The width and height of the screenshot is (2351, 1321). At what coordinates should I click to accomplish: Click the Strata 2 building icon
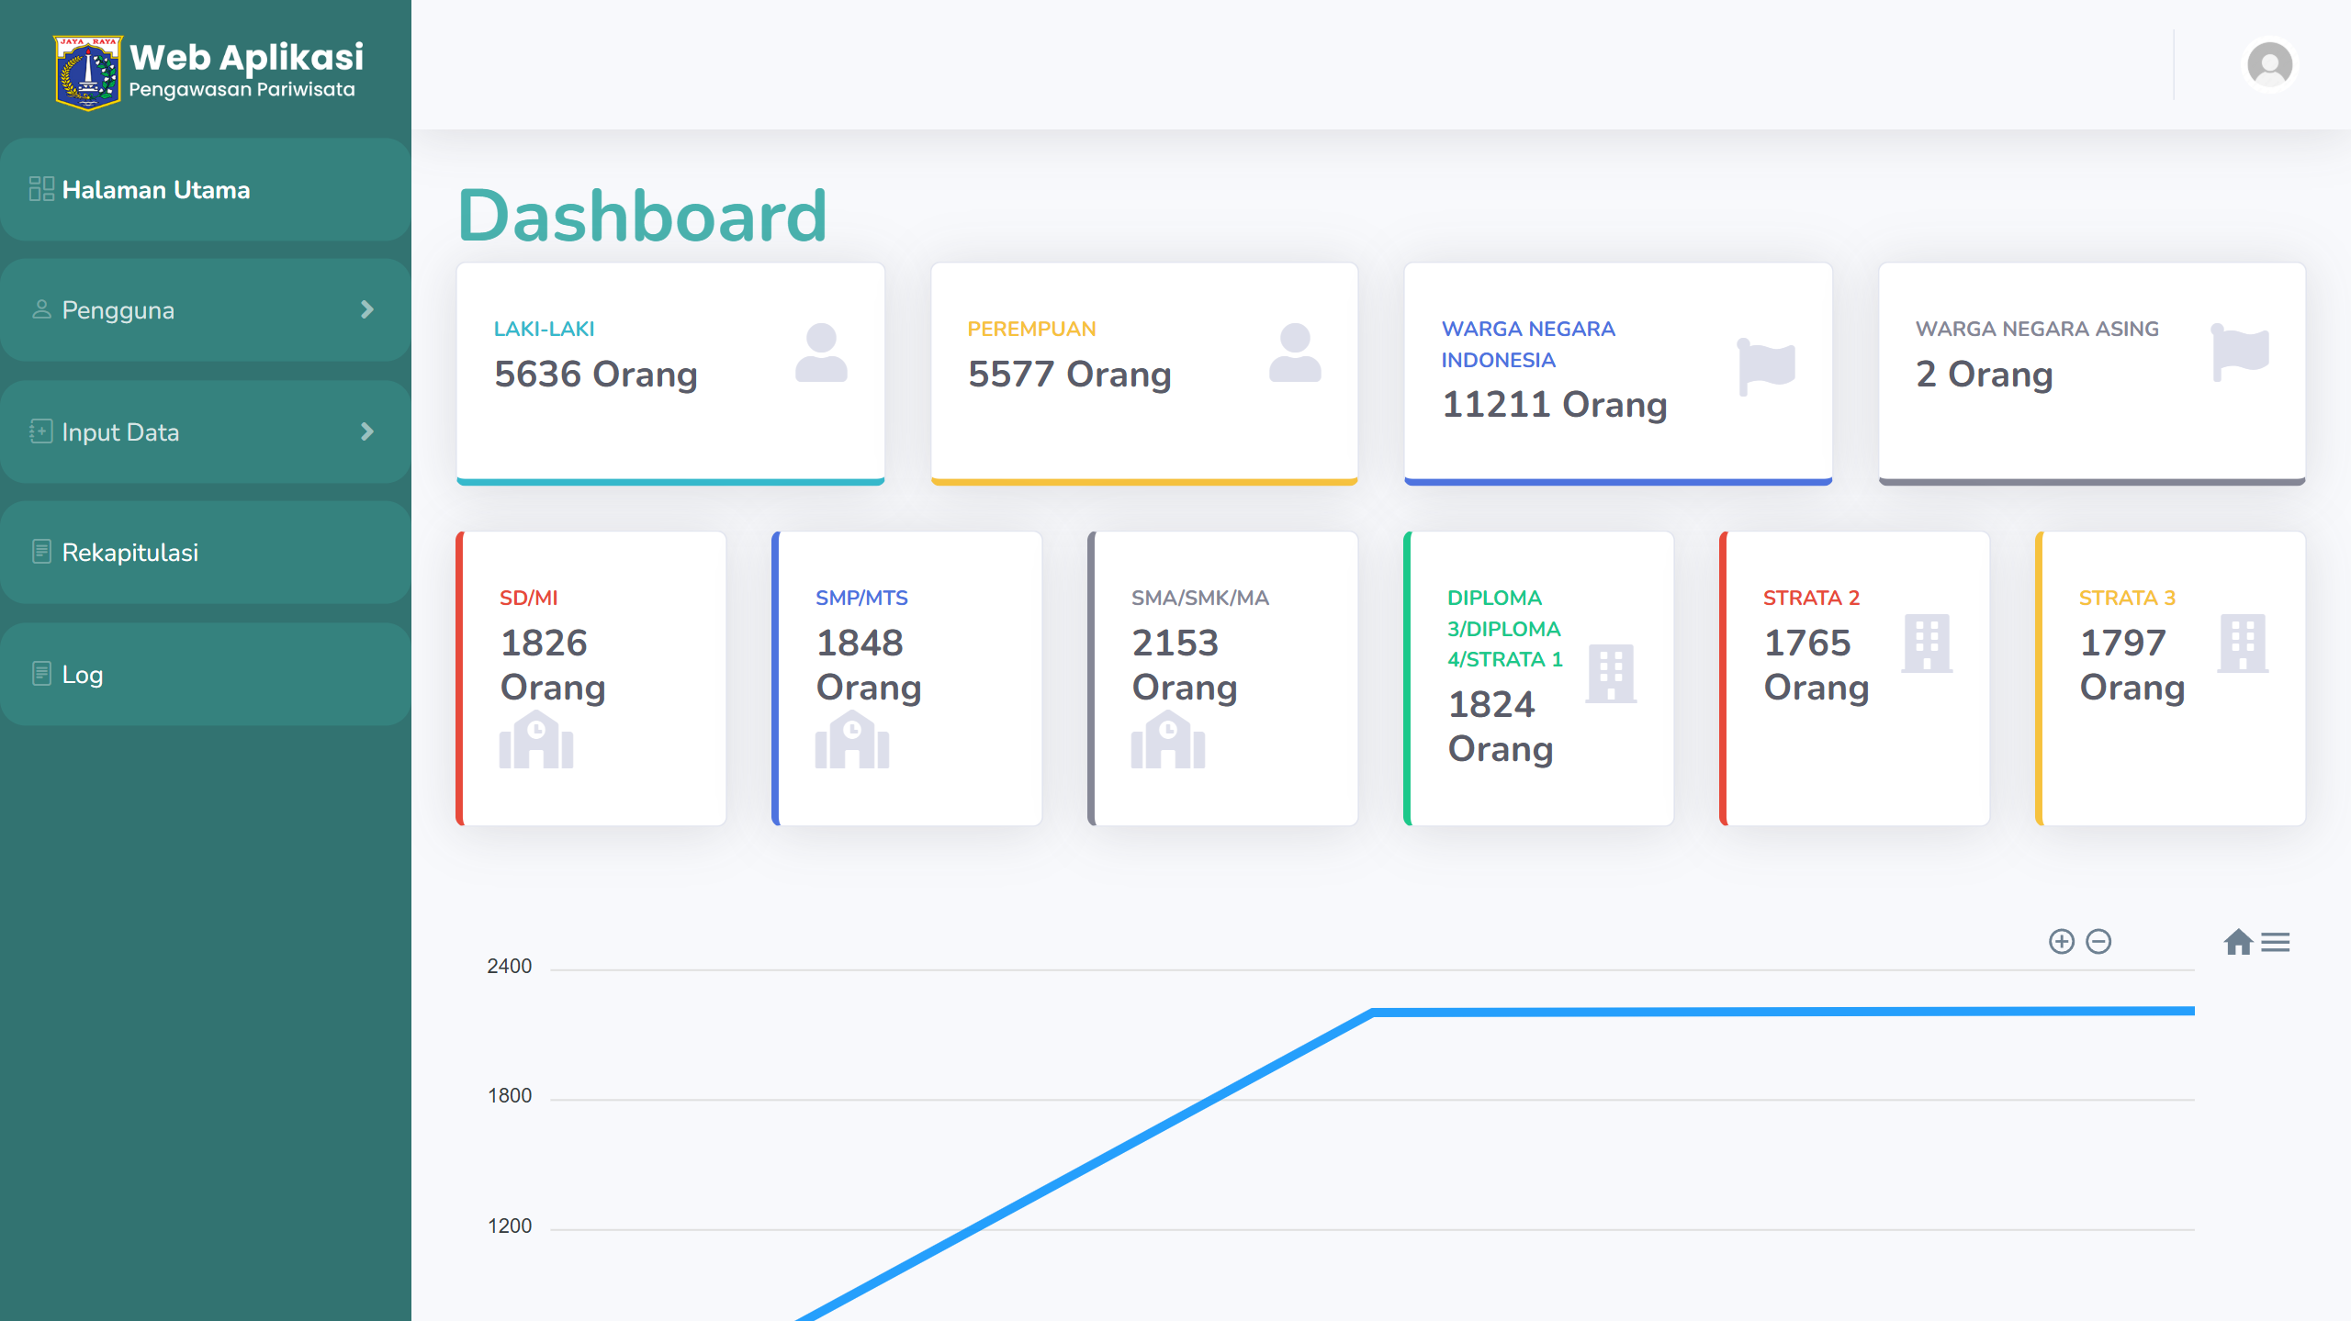point(1927,643)
